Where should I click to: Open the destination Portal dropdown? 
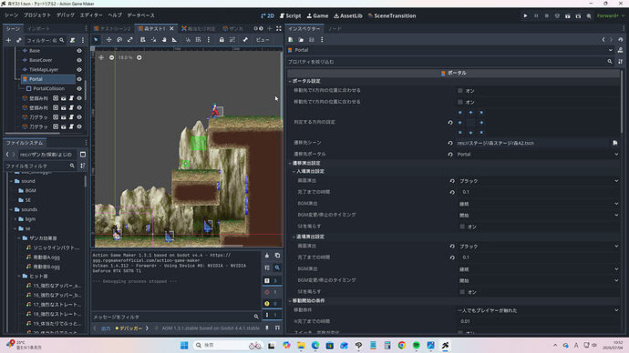(x=537, y=154)
